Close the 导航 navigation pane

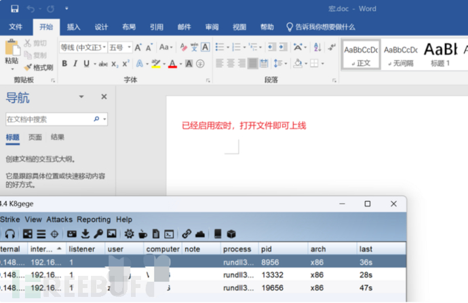(x=104, y=96)
